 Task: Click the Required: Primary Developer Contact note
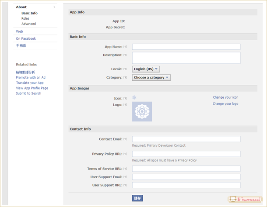click(159, 145)
